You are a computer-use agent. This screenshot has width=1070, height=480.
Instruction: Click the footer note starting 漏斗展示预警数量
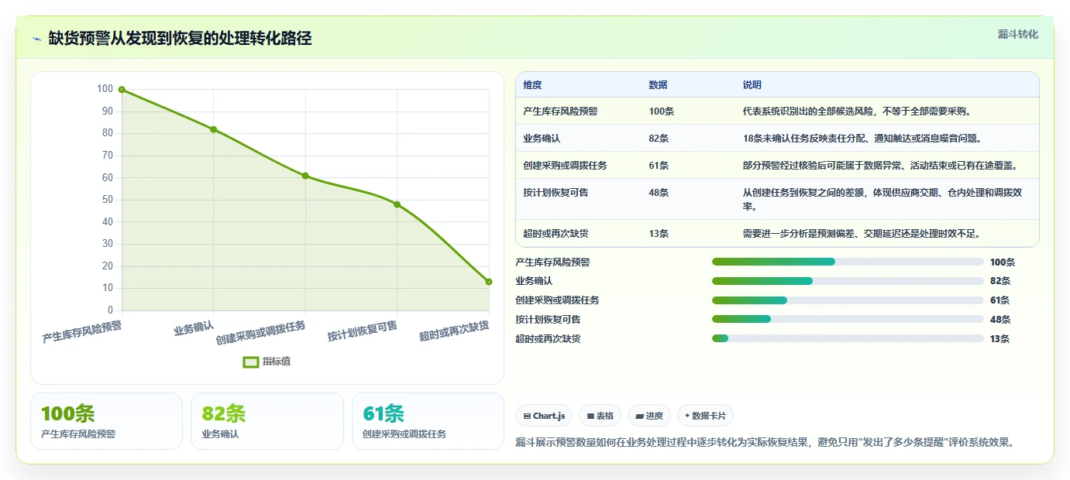click(765, 443)
